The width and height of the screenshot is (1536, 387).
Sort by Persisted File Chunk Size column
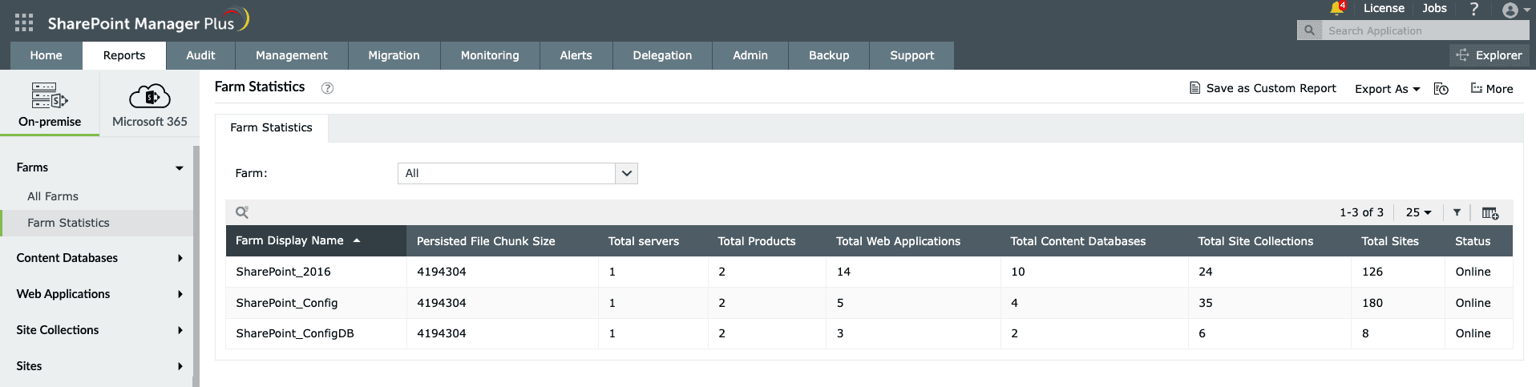point(486,241)
